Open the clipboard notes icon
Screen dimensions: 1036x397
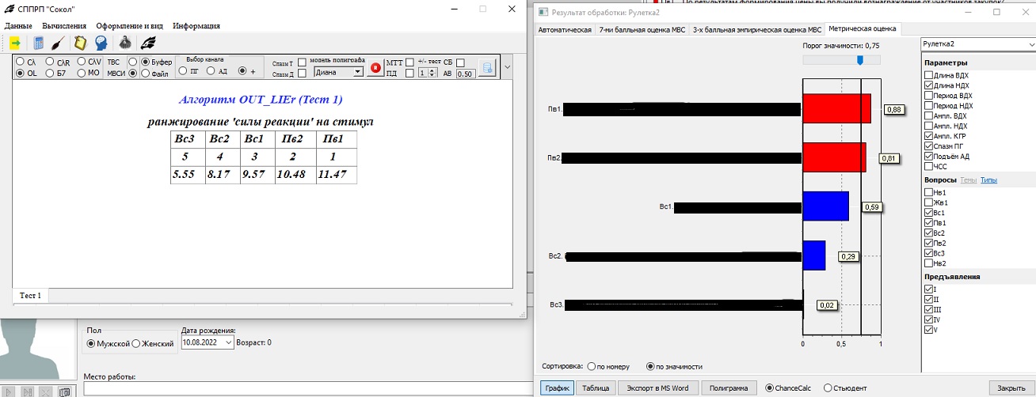80,43
